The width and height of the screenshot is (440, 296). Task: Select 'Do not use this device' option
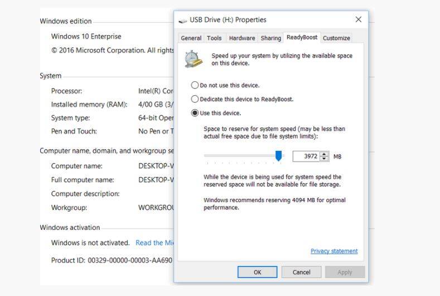[225, 85]
